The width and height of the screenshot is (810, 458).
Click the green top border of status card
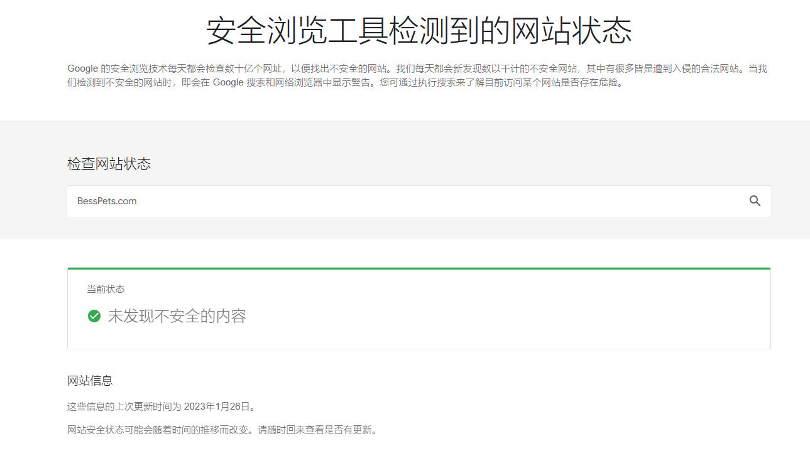(x=419, y=268)
